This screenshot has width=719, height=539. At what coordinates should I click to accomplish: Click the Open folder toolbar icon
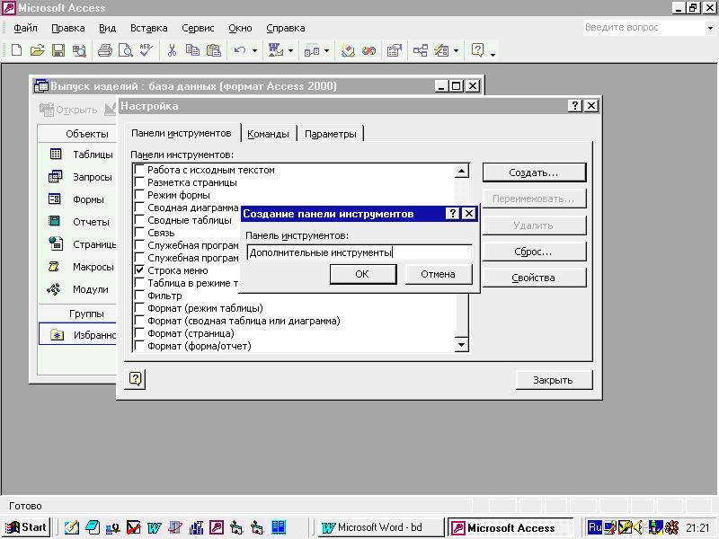click(x=37, y=50)
